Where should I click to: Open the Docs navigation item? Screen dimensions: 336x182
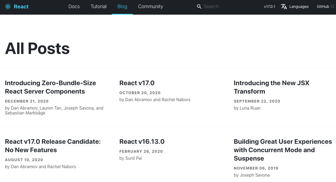(74, 7)
